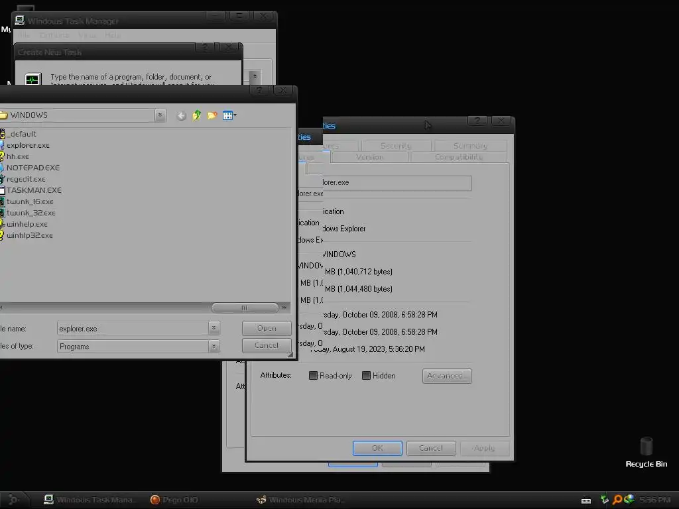
Task: Click the help button on the Create New Task dialog
Action: pos(205,47)
